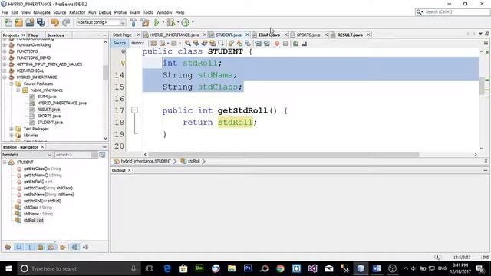Click the Clean and Build Project icon
Viewport: 491px width, 276px height.
pos(145,22)
